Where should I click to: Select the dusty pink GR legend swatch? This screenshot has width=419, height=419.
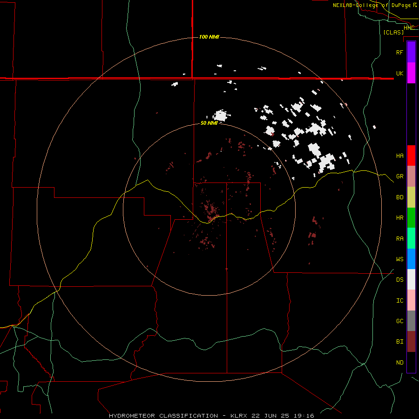(411, 176)
